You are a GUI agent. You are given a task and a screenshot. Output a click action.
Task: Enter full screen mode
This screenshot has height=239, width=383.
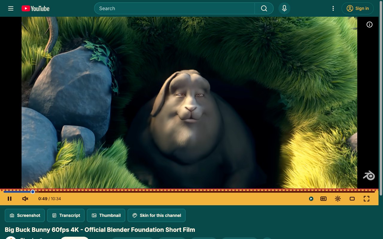(367, 199)
